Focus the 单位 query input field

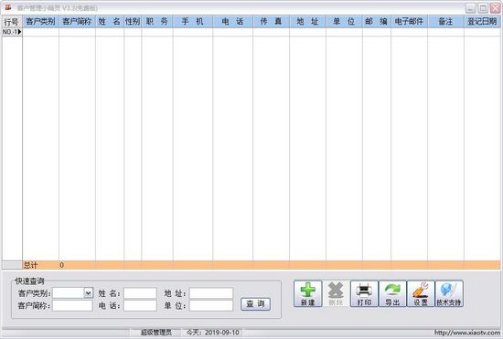coord(211,305)
